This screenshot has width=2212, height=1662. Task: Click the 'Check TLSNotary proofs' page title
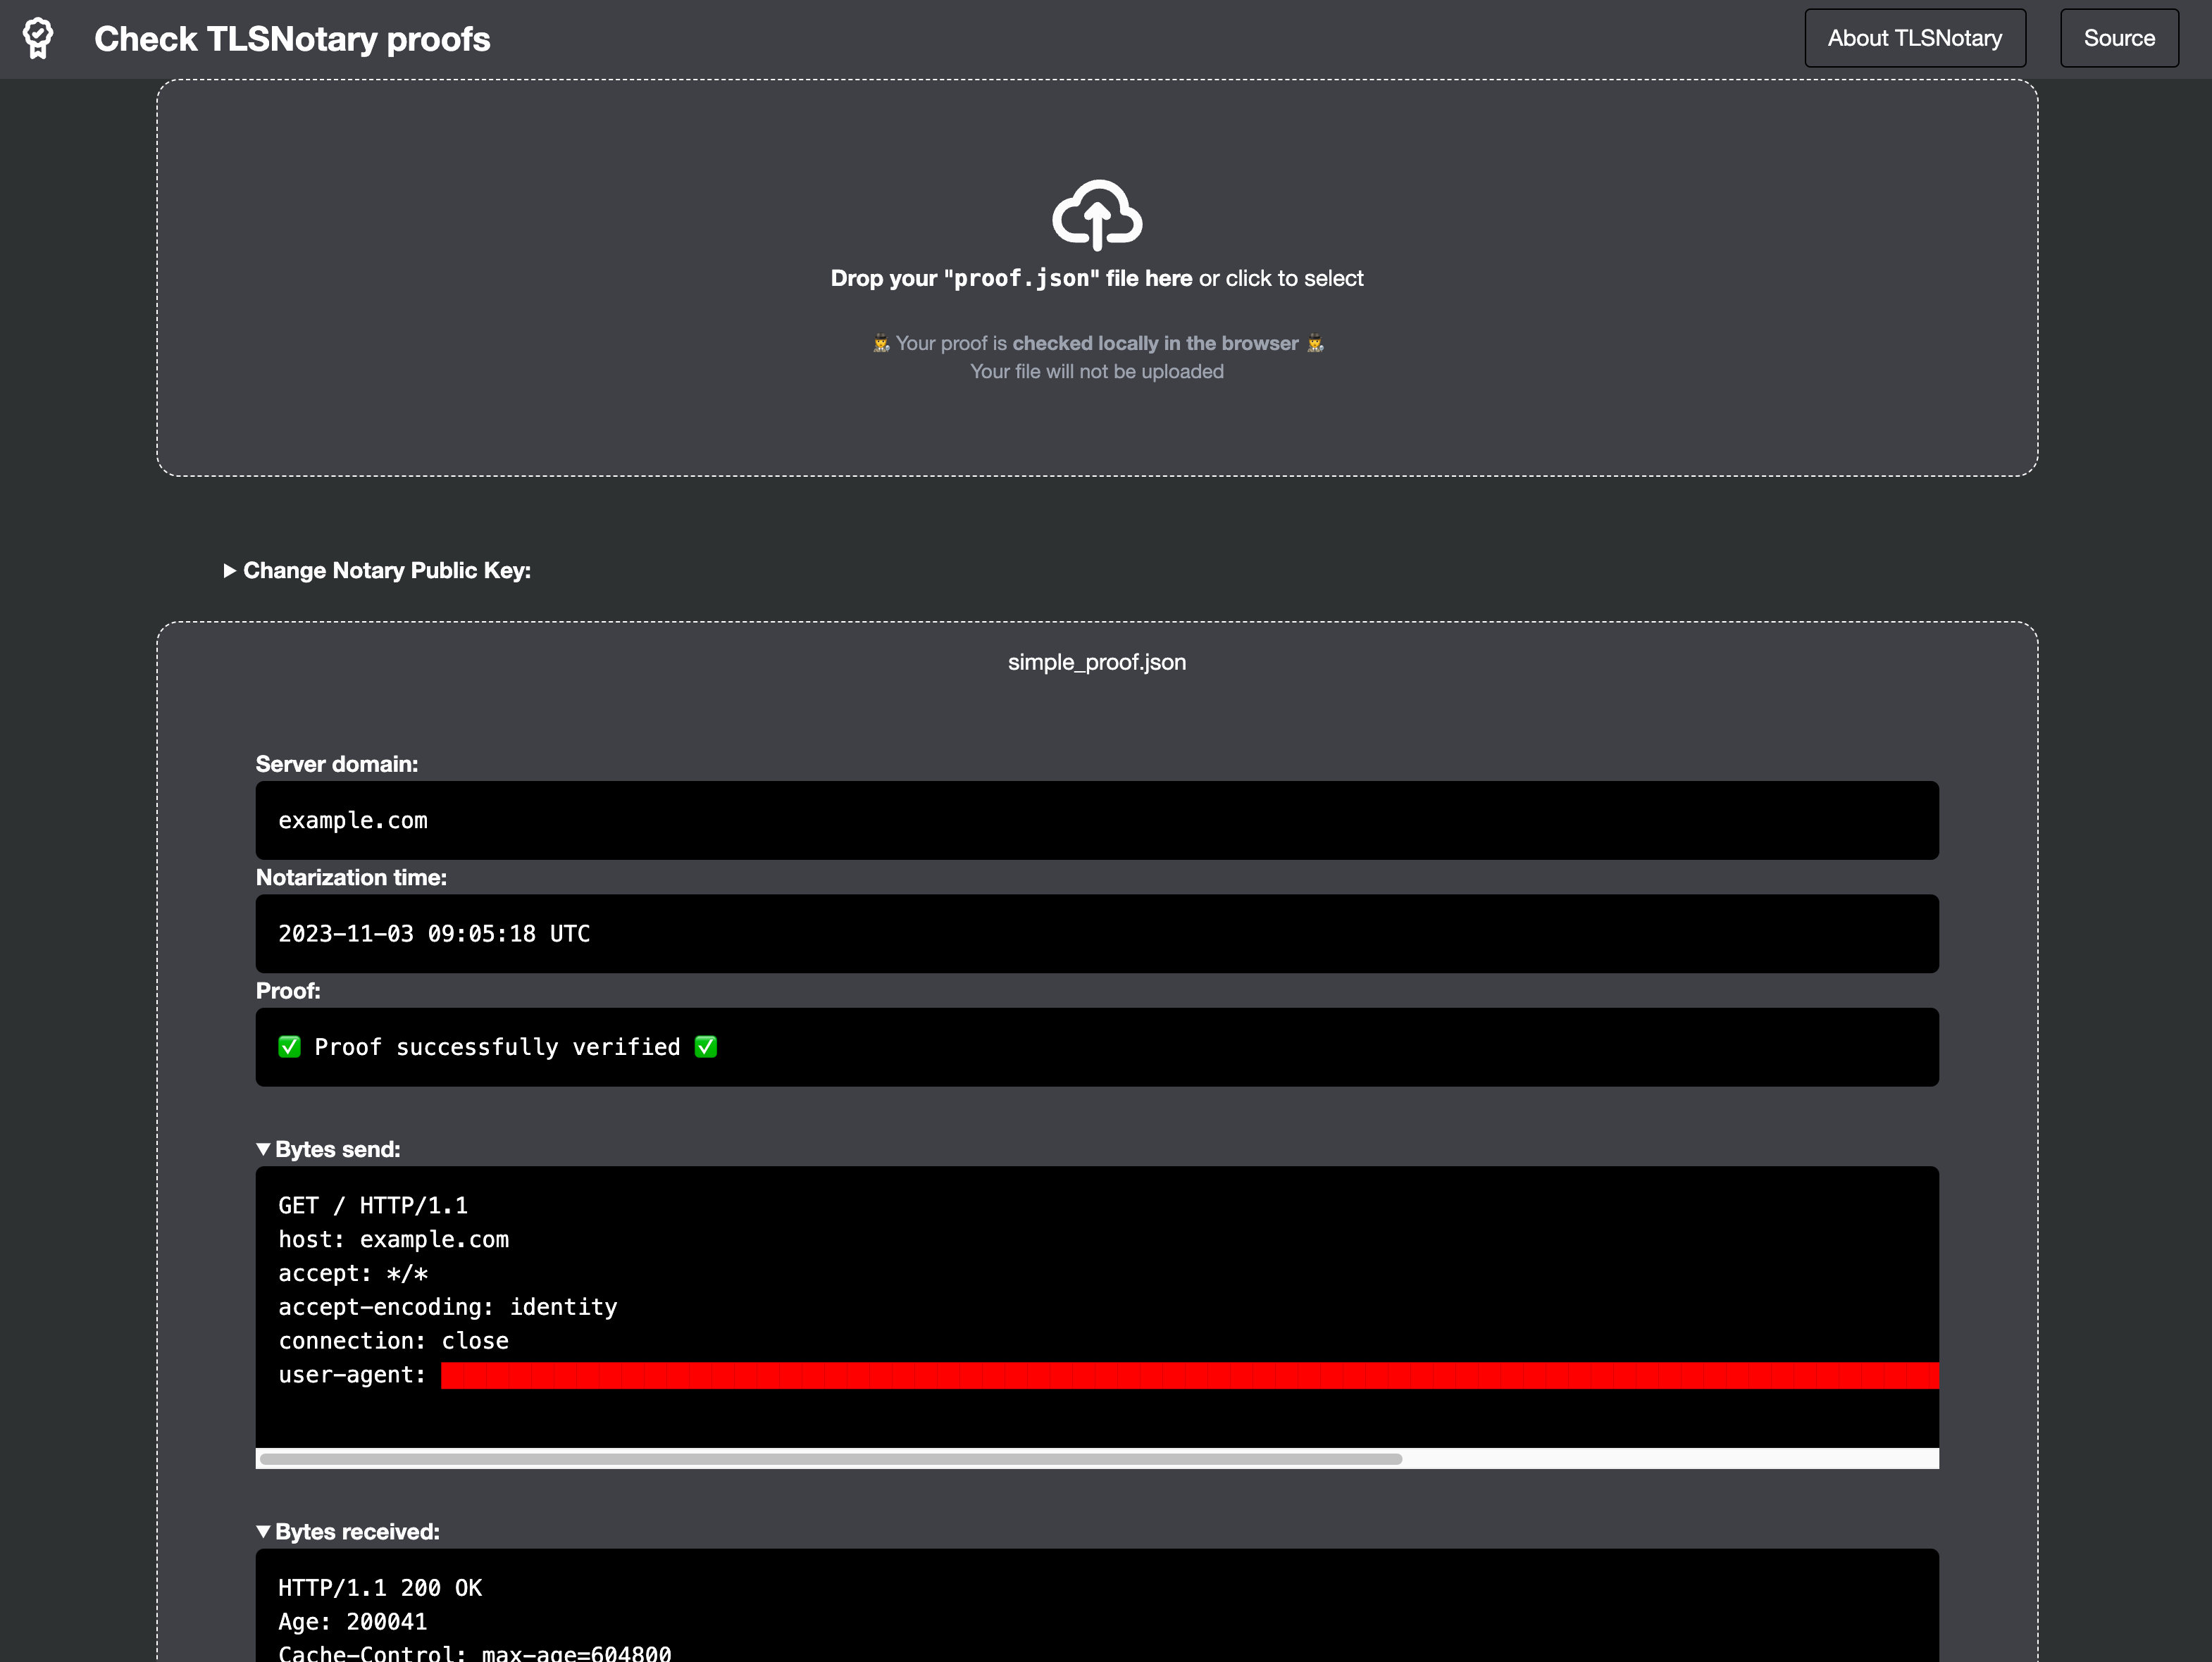pyautogui.click(x=292, y=39)
